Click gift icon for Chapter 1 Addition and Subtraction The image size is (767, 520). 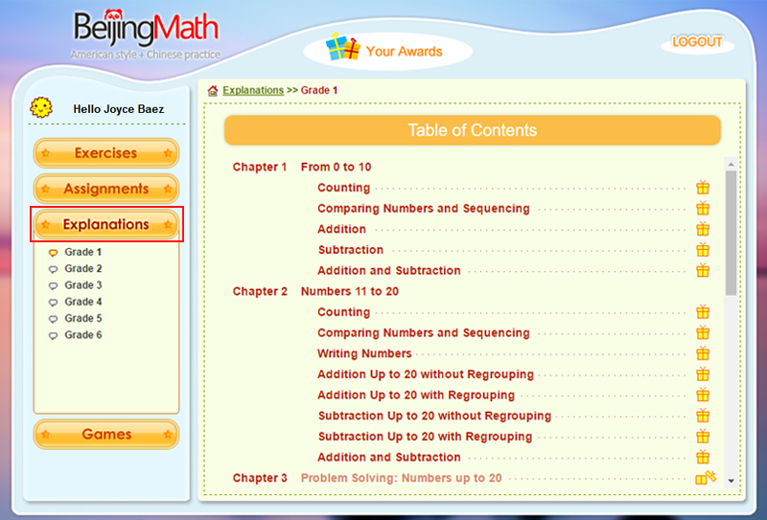click(703, 270)
